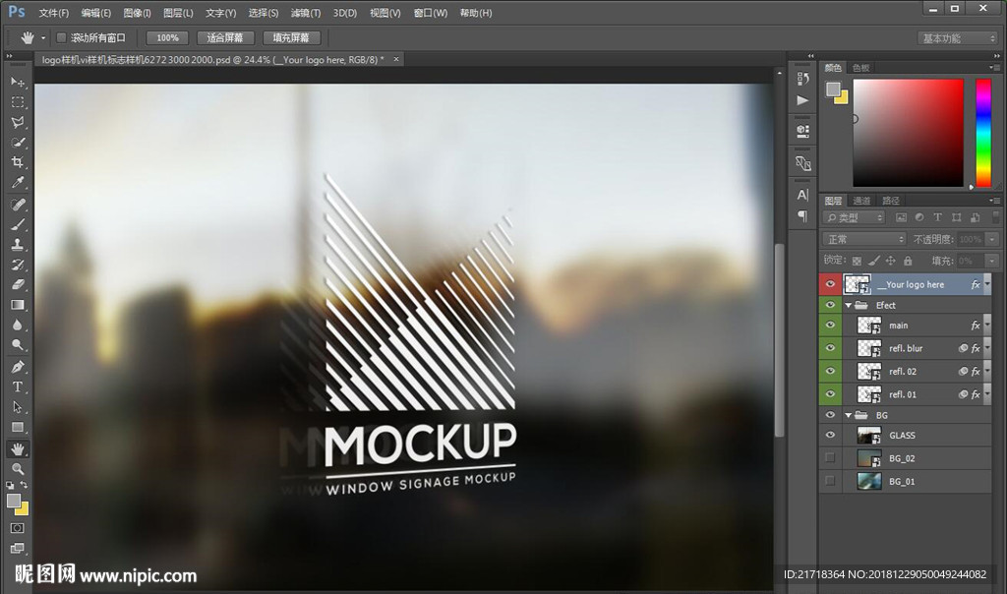This screenshot has width=1007, height=594.
Task: Select the Dodge tool
Action: point(18,345)
